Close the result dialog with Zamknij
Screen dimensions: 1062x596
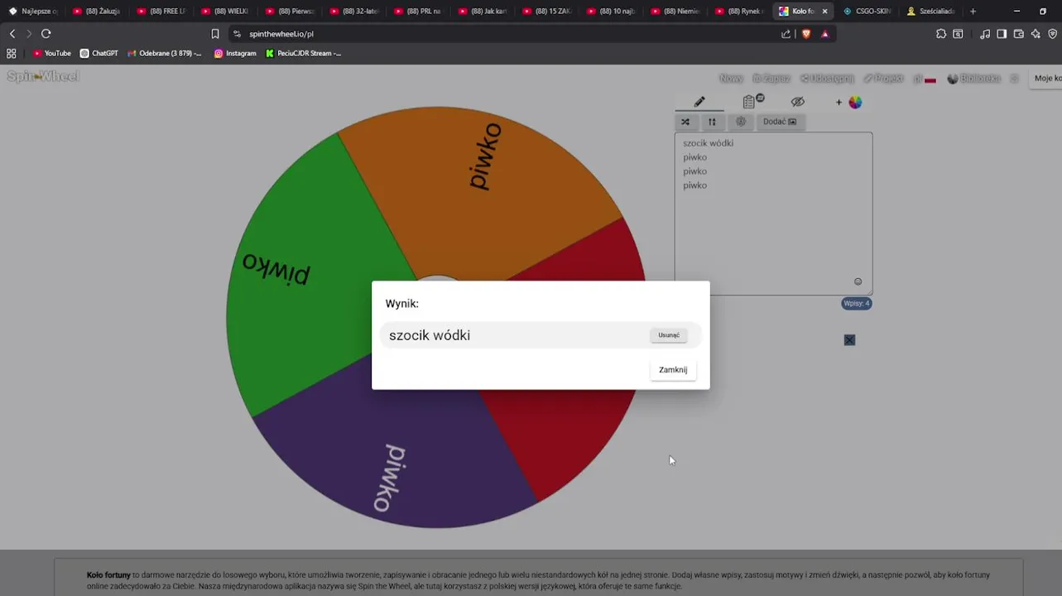(673, 370)
